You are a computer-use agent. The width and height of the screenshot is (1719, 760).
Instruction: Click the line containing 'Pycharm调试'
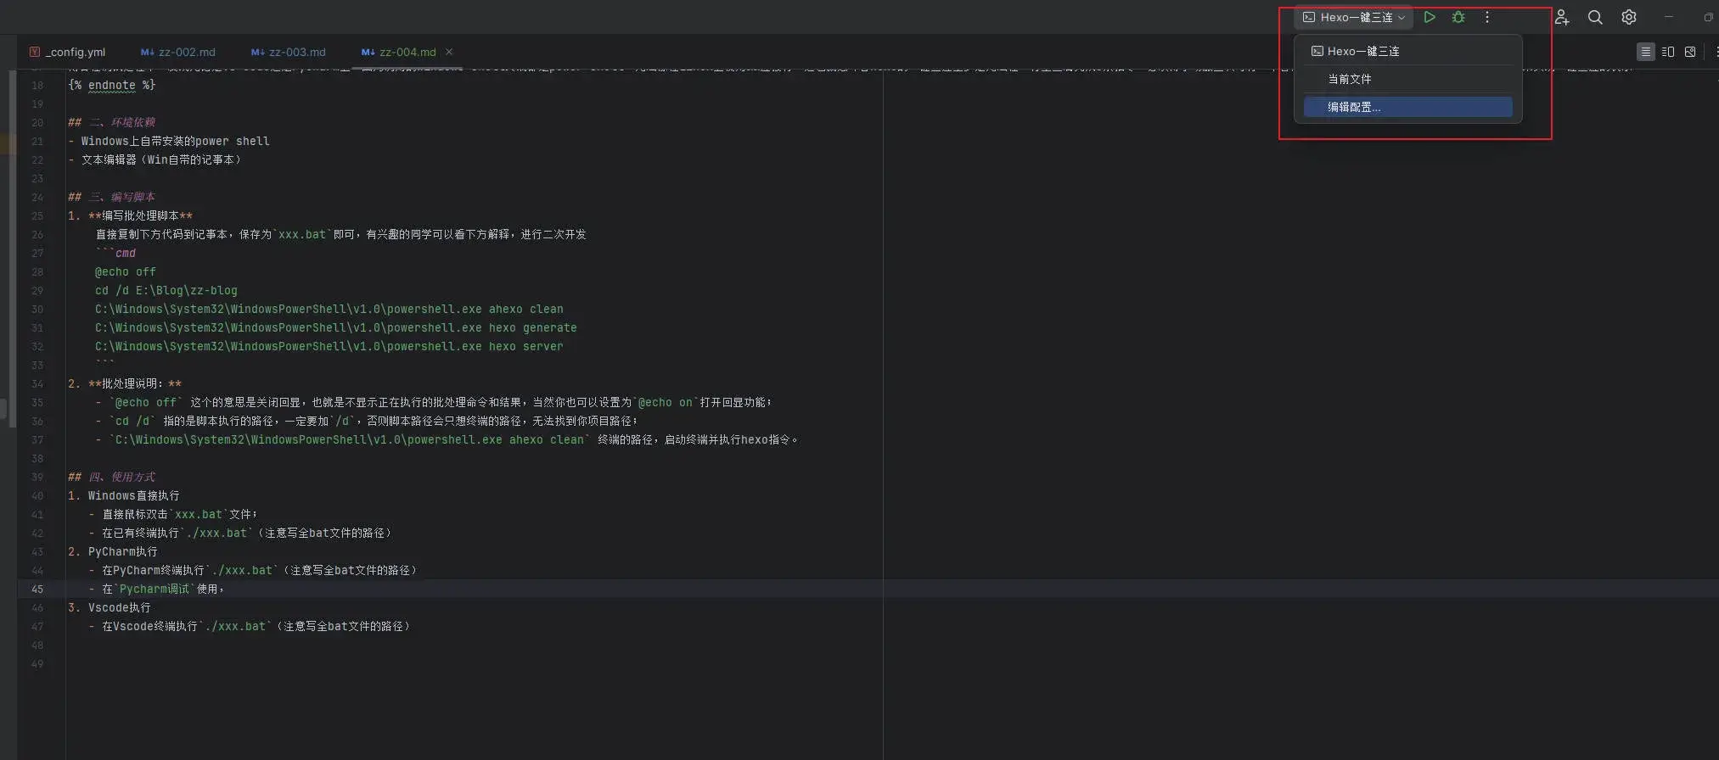pyautogui.click(x=156, y=589)
